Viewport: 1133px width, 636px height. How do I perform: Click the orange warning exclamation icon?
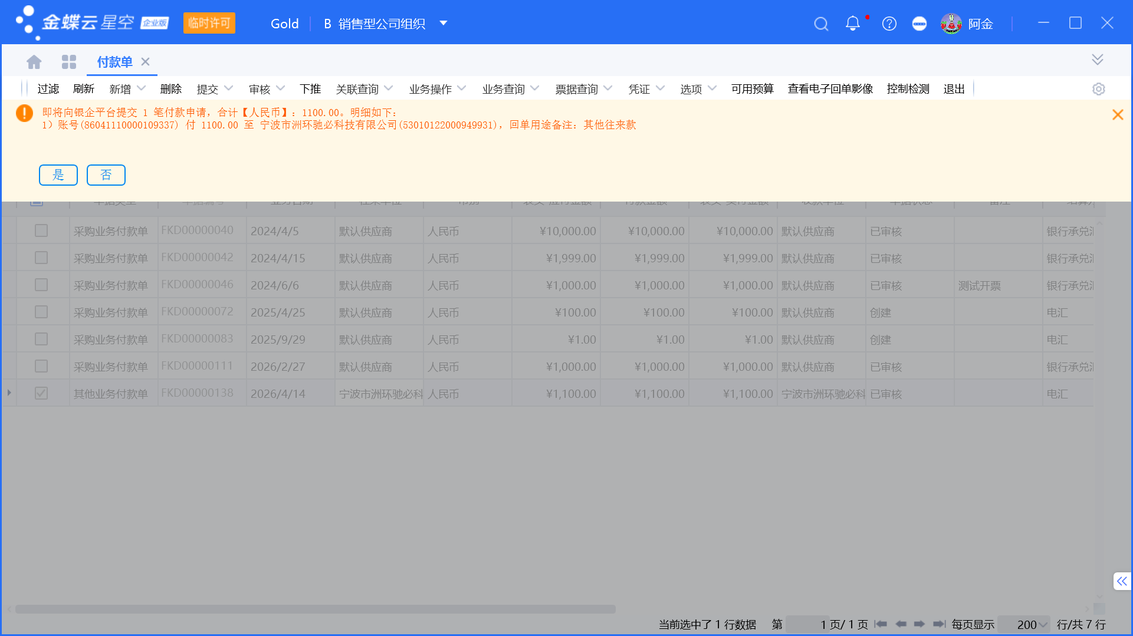[24, 113]
